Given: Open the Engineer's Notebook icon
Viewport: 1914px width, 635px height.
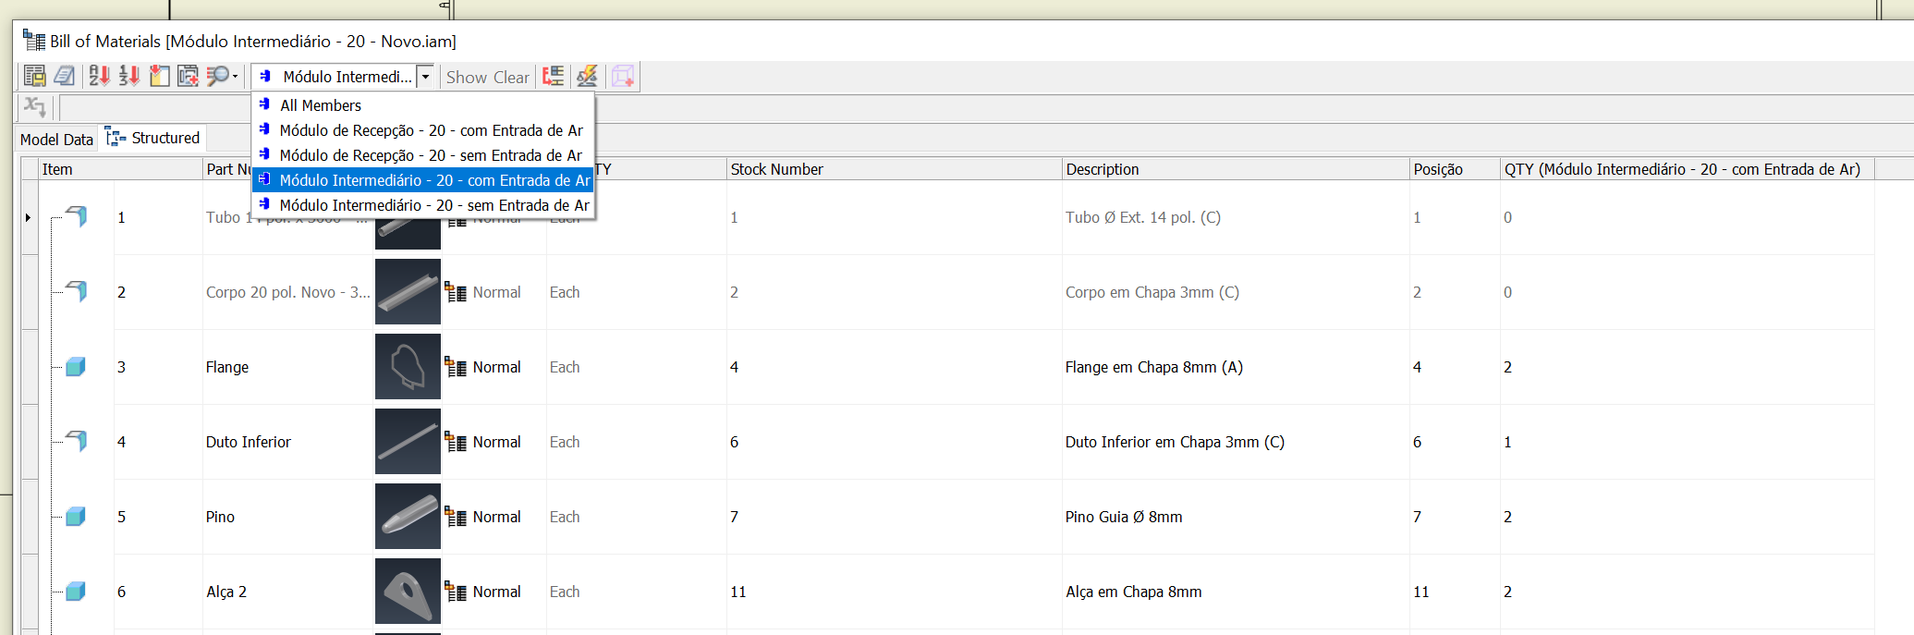Looking at the screenshot, I should (x=64, y=77).
